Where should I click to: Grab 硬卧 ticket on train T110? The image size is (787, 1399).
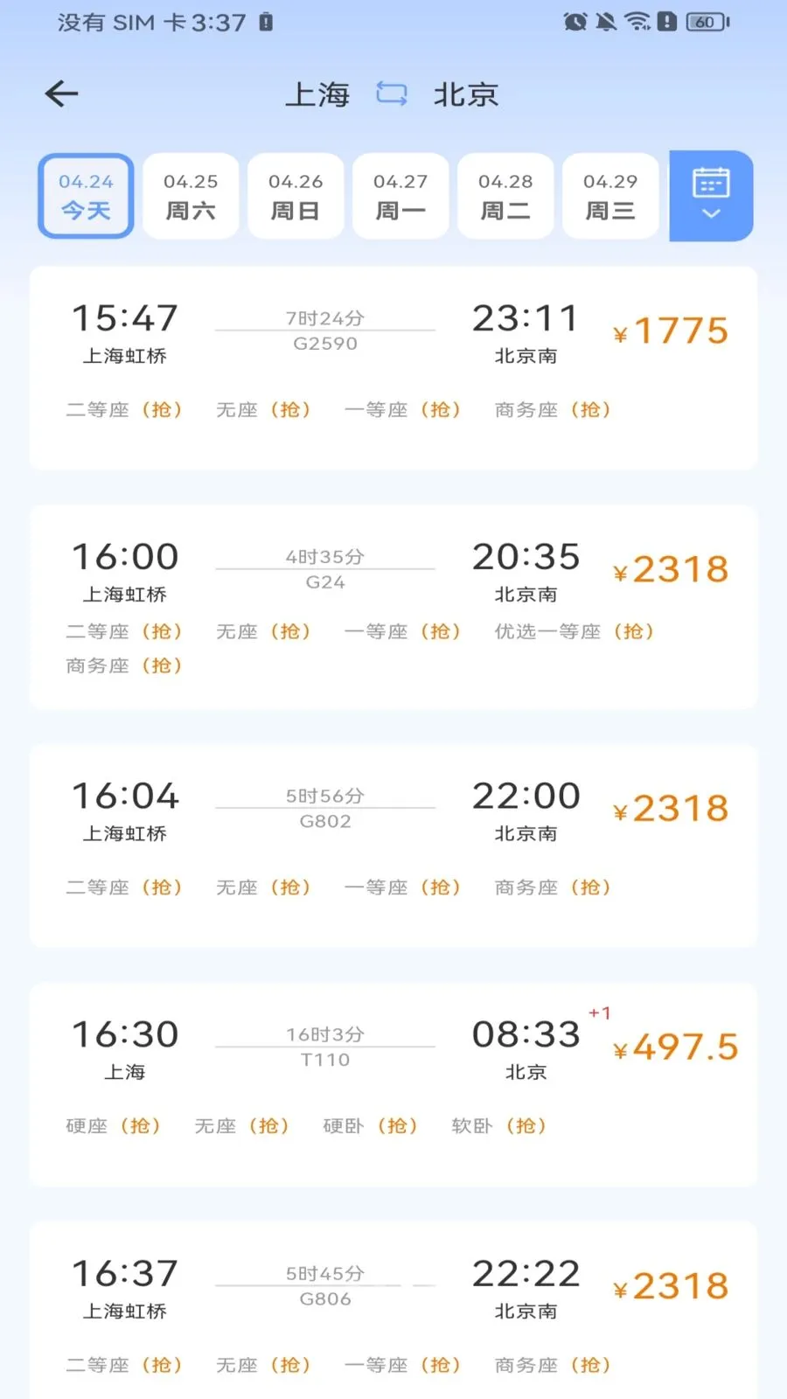[x=369, y=1126]
